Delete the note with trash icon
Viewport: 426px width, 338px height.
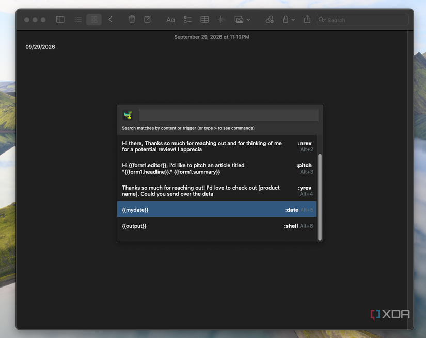[x=132, y=20]
